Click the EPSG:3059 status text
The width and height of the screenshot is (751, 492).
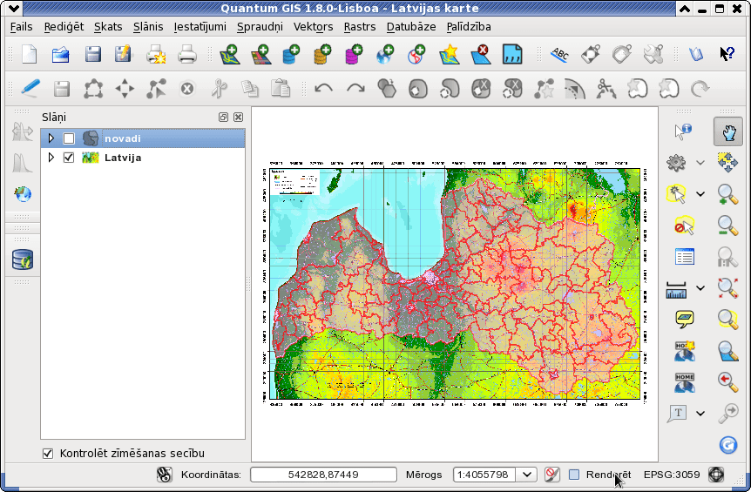672,475
